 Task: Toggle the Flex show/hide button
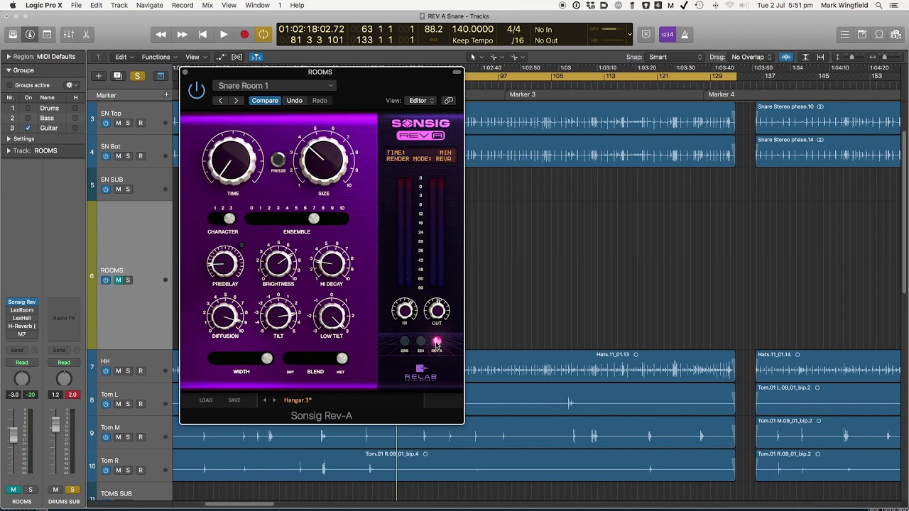(x=237, y=57)
